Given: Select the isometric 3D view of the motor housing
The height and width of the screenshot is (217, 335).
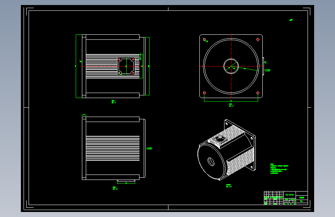Looking at the screenshot, I should 226,150.
